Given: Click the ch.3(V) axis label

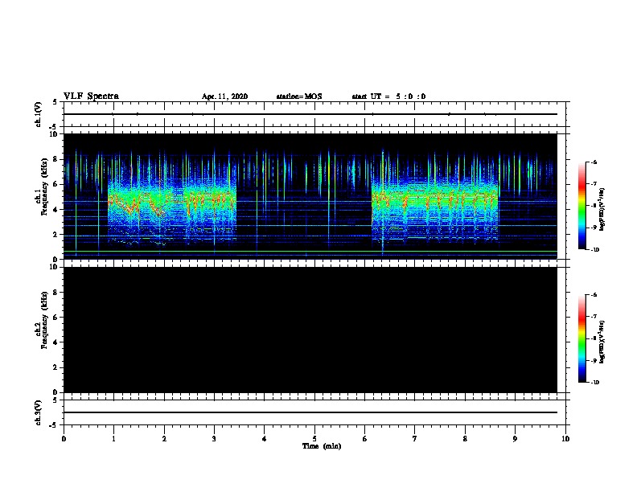Looking at the screenshot, I should [x=38, y=412].
